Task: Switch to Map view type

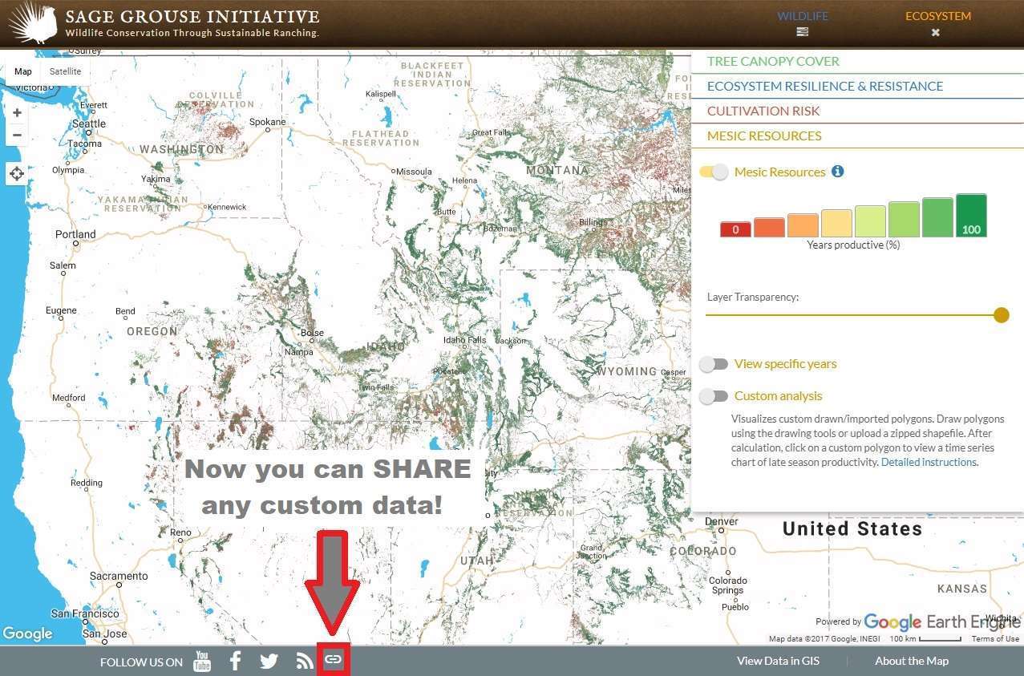Action: click(x=23, y=71)
